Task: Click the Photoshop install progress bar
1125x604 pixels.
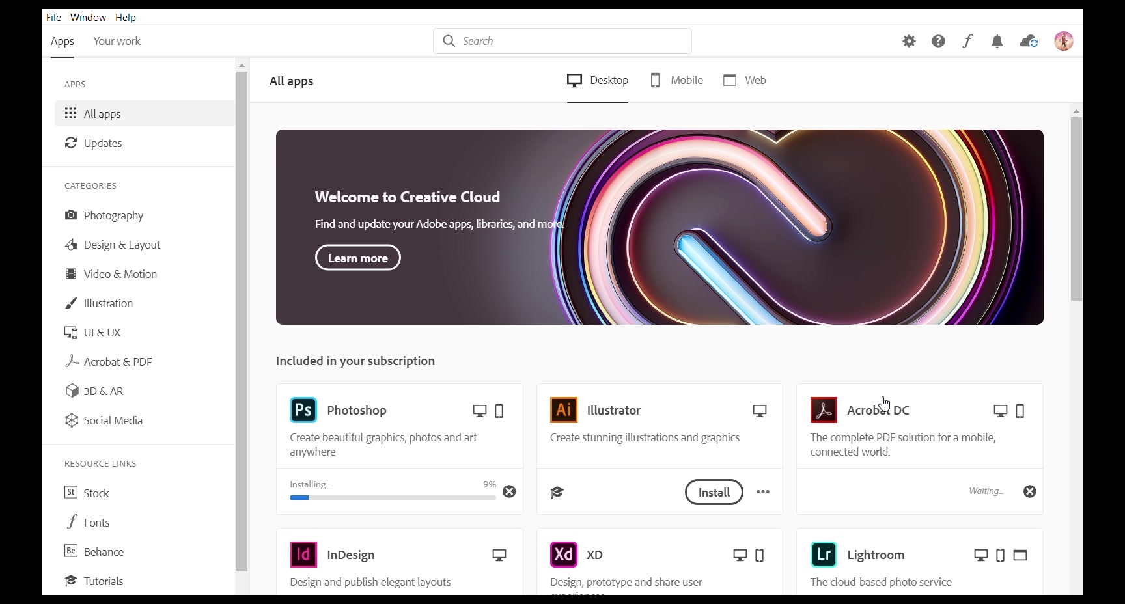Action: [x=393, y=497]
